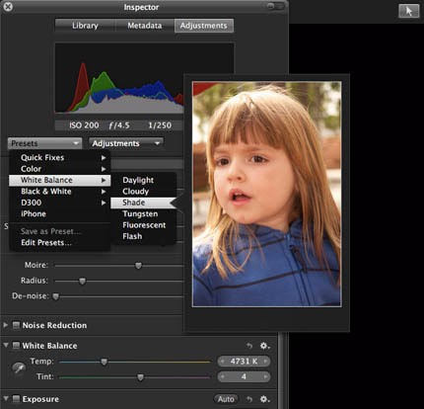Click the white balance eyedropper tool
Screen dimensions: 424x409
coord(19,368)
